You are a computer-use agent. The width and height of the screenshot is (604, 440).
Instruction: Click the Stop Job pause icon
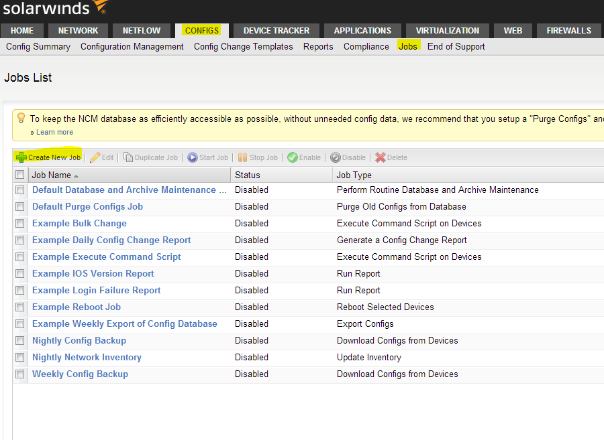242,157
